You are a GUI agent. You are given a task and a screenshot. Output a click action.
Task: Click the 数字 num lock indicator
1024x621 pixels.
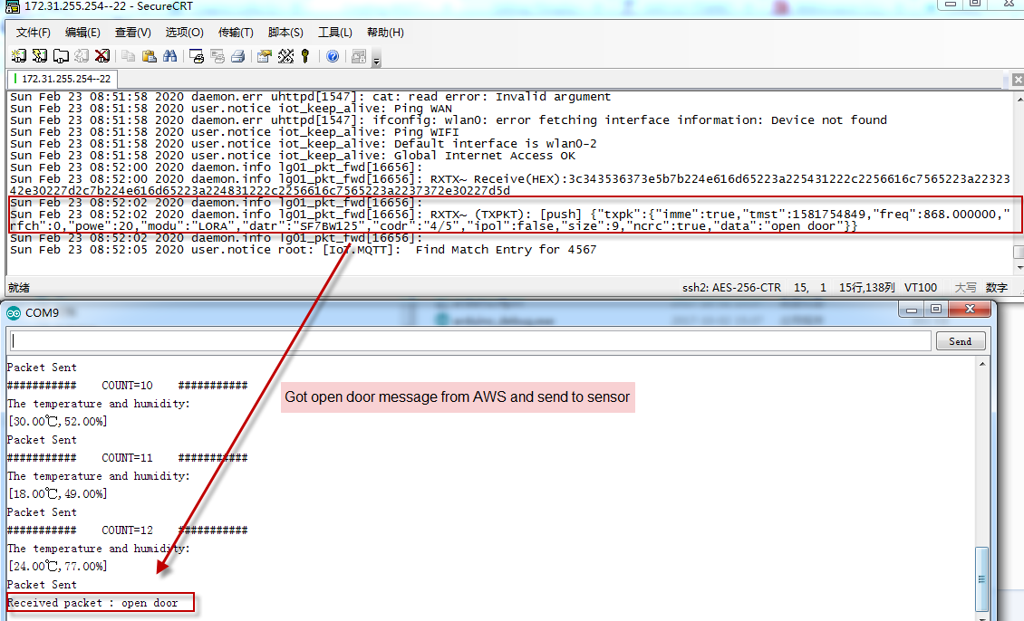click(x=997, y=288)
